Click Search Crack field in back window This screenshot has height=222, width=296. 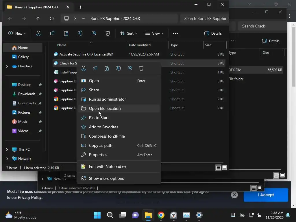(262, 26)
